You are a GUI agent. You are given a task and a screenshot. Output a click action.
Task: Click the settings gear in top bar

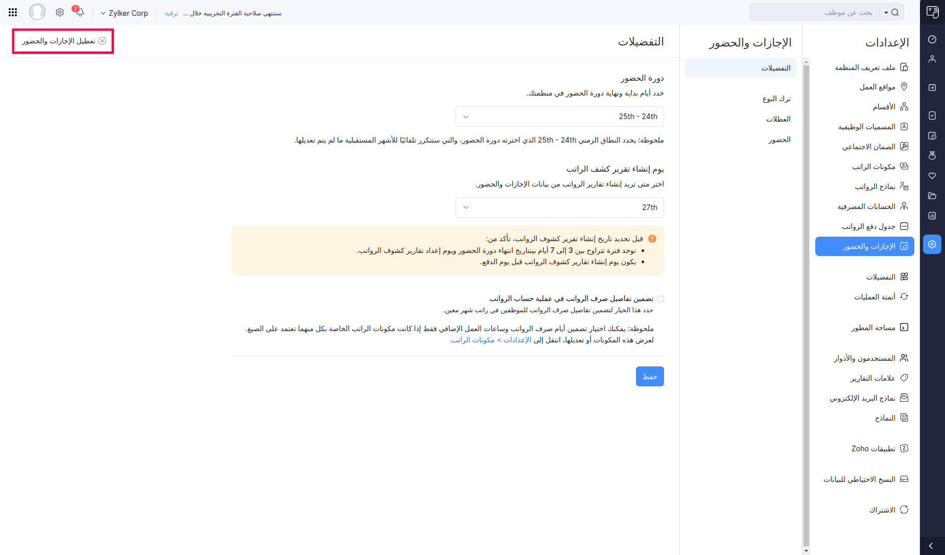click(x=60, y=12)
